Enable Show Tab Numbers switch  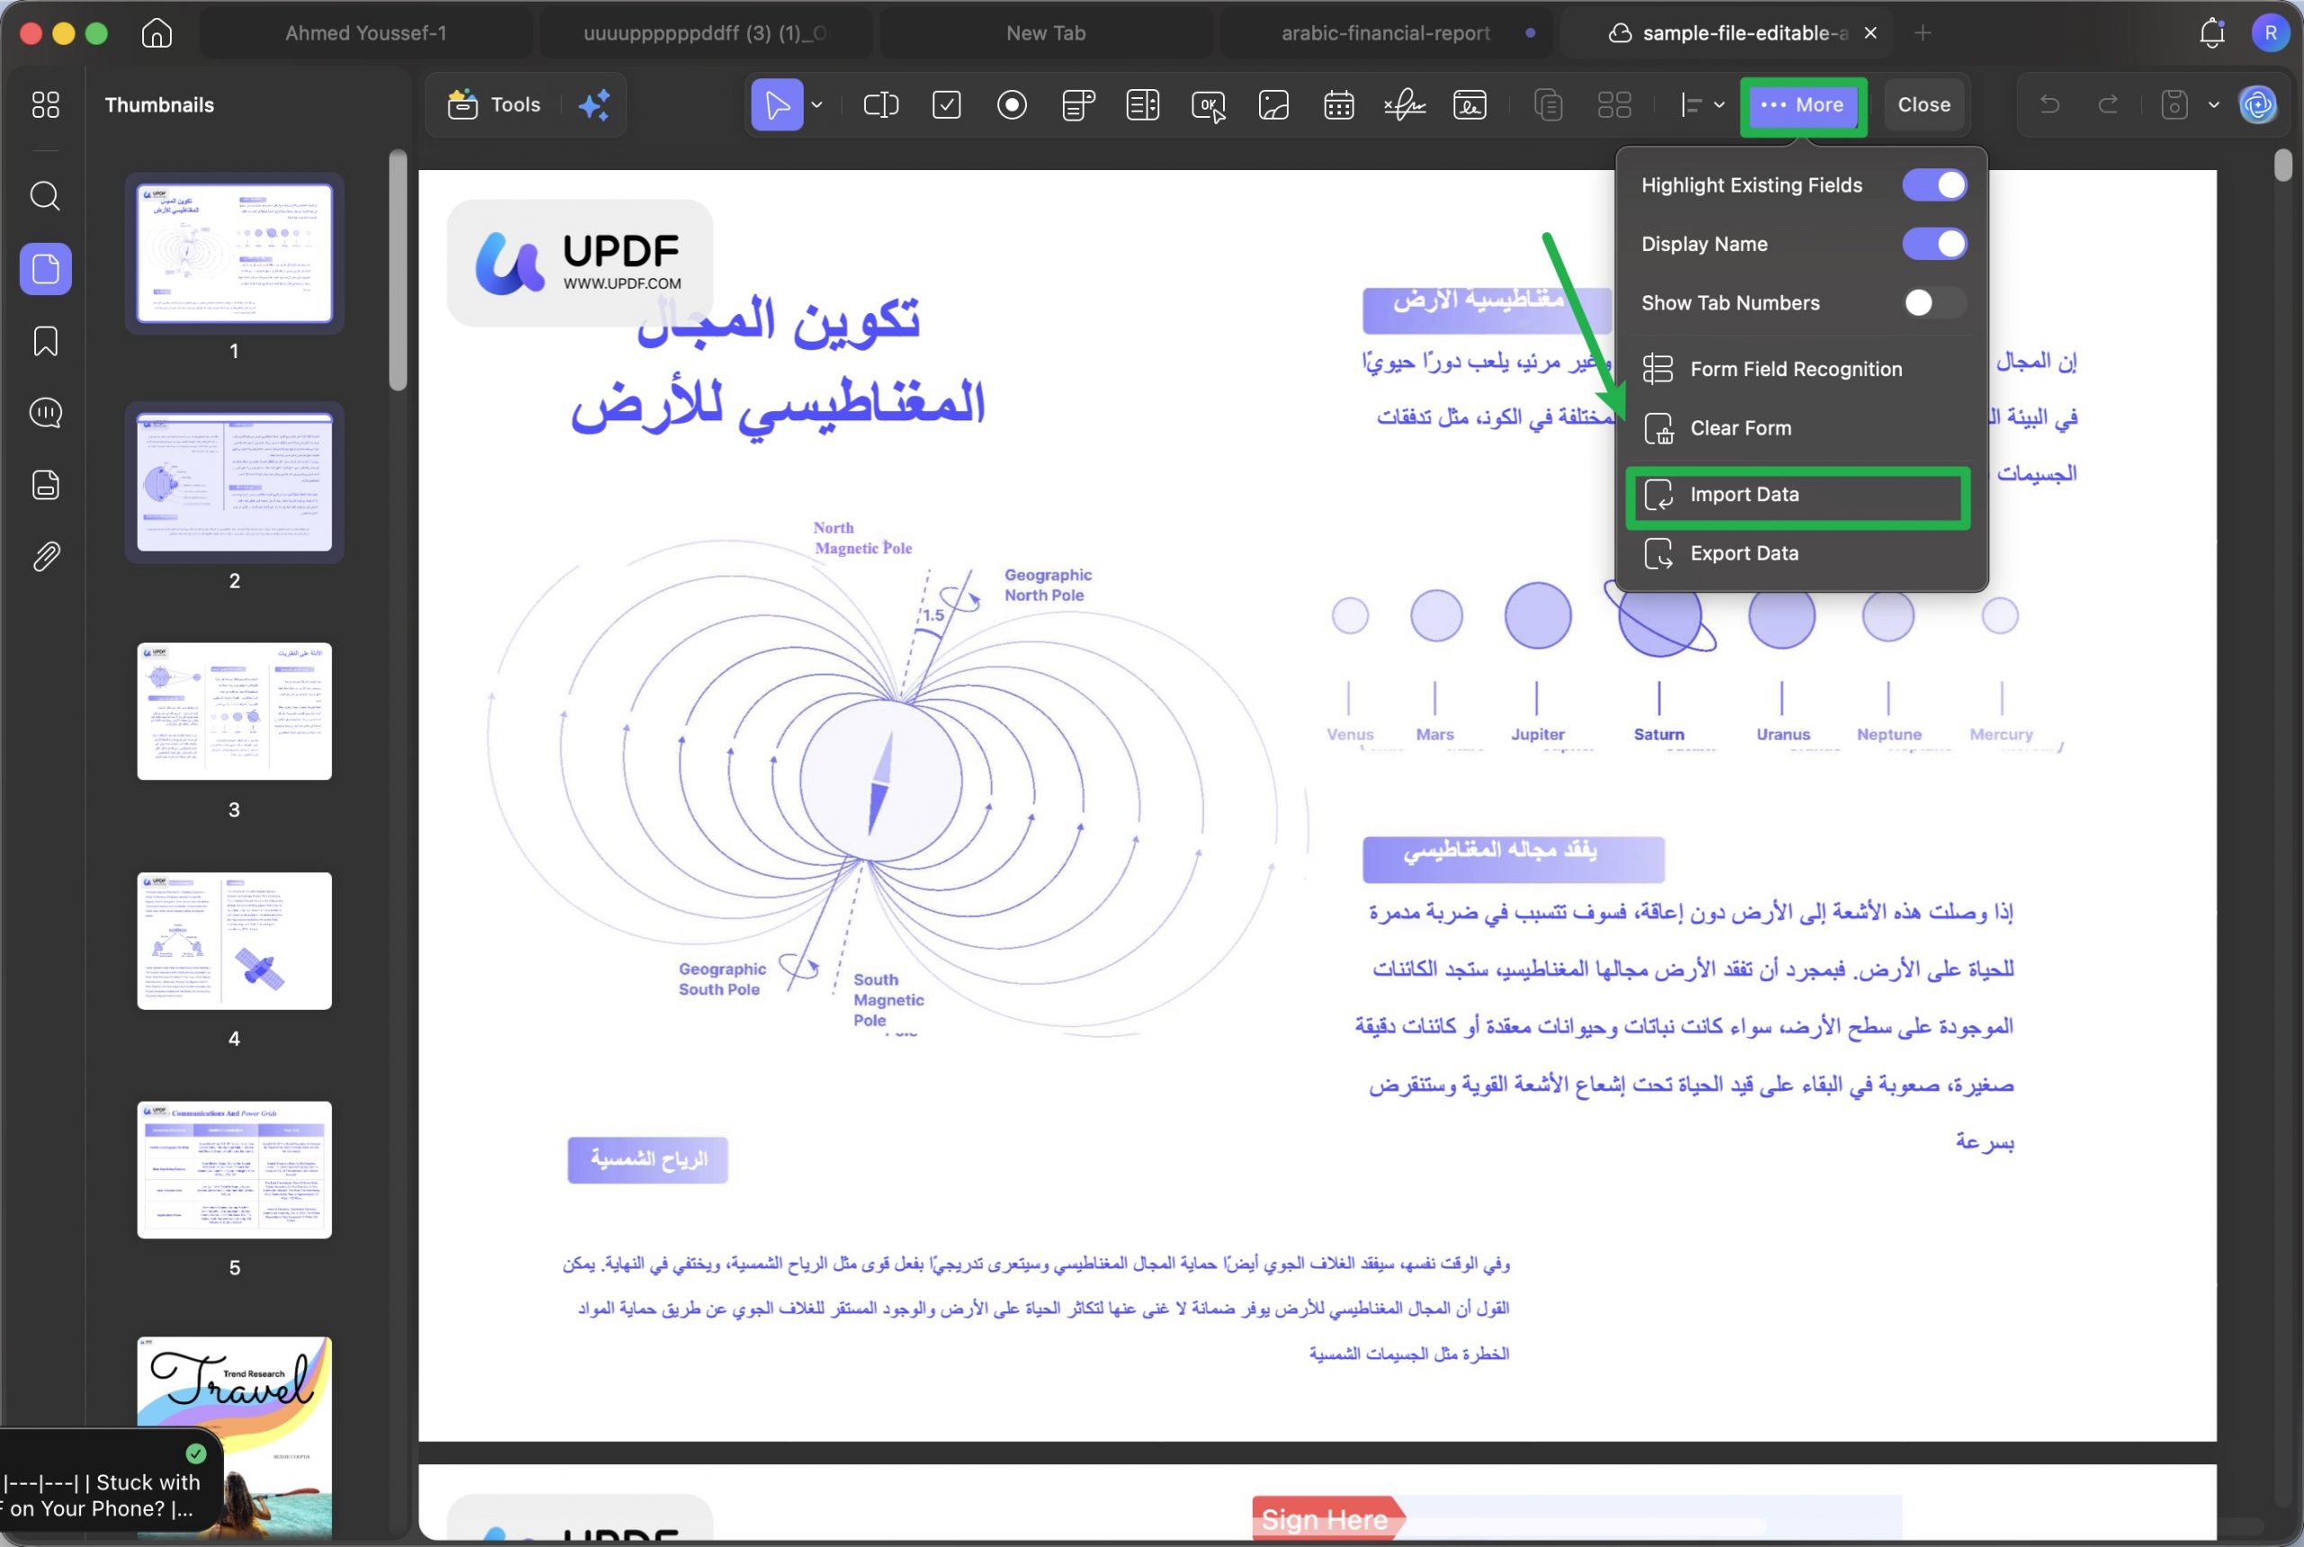1934,303
